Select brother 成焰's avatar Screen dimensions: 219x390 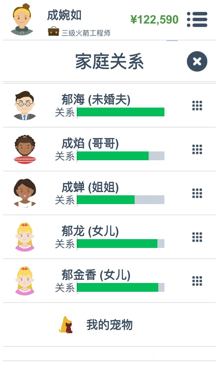pyautogui.click(x=25, y=149)
